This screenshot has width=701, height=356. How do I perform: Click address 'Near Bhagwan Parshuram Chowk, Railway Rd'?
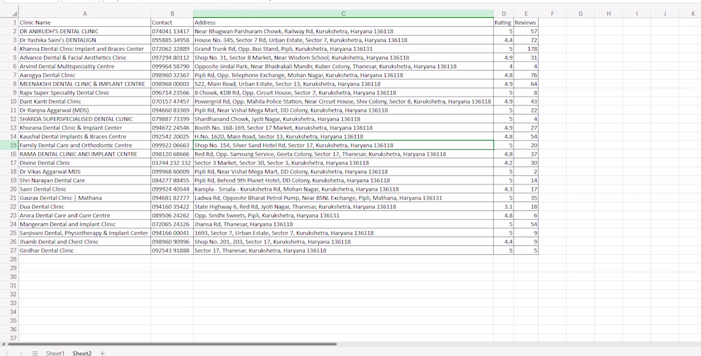343,31
